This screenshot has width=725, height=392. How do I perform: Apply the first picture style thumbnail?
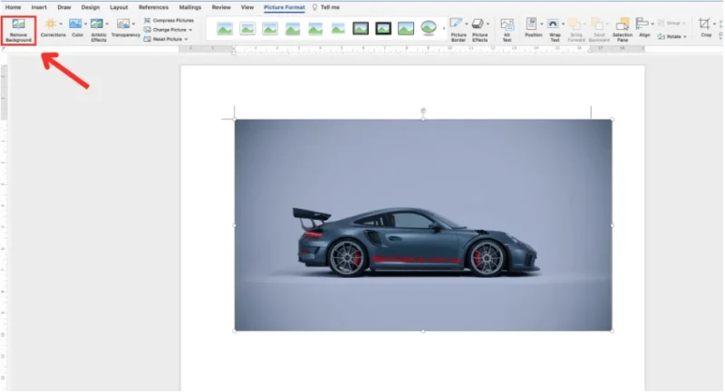point(225,28)
